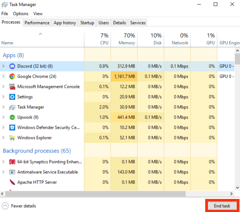The width and height of the screenshot is (240, 212).
Task: Click the vertical scrollbar thumb
Action: 237,59
